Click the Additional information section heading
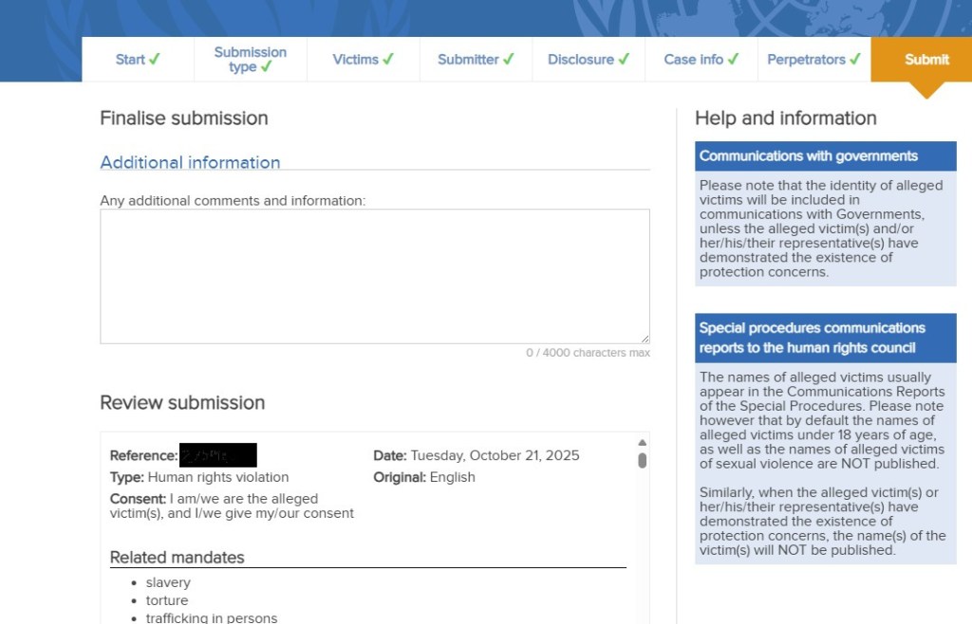 (x=191, y=162)
